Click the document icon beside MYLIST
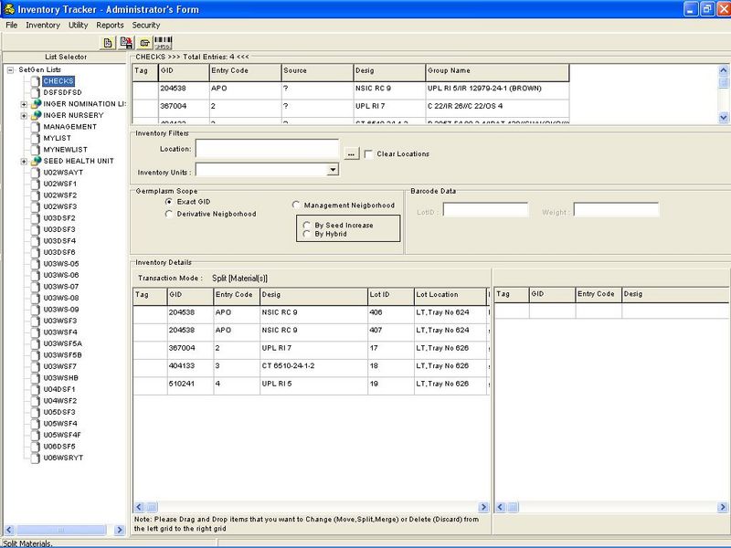Image resolution: width=731 pixels, height=548 pixels. (36, 138)
